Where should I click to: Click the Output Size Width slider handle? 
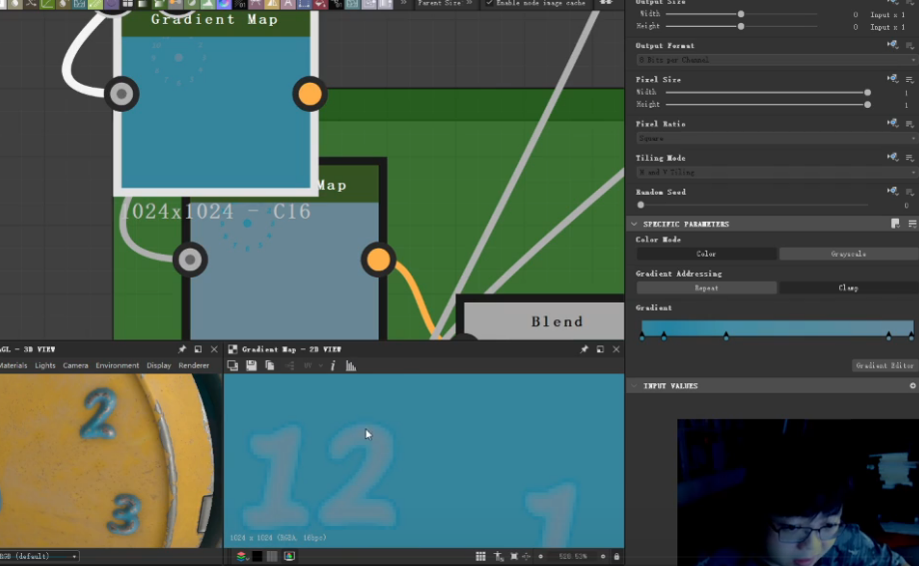point(741,14)
